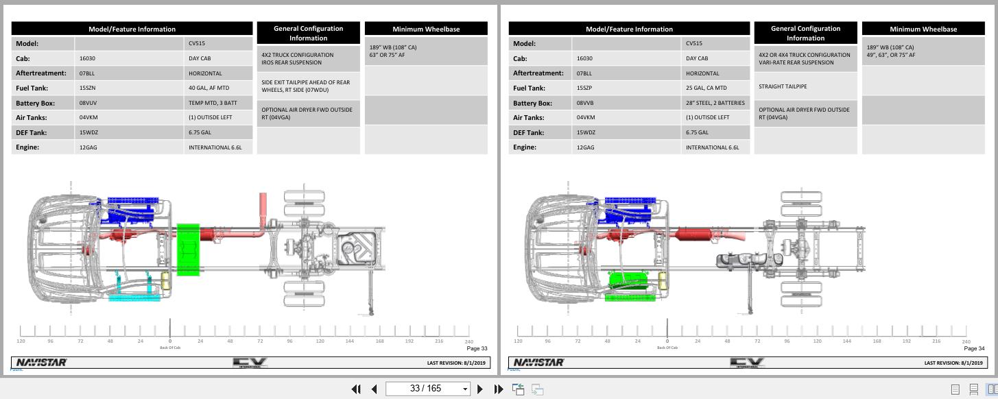Select 'Model/Feature Information' header on right page
998x399 pixels.
point(629,29)
